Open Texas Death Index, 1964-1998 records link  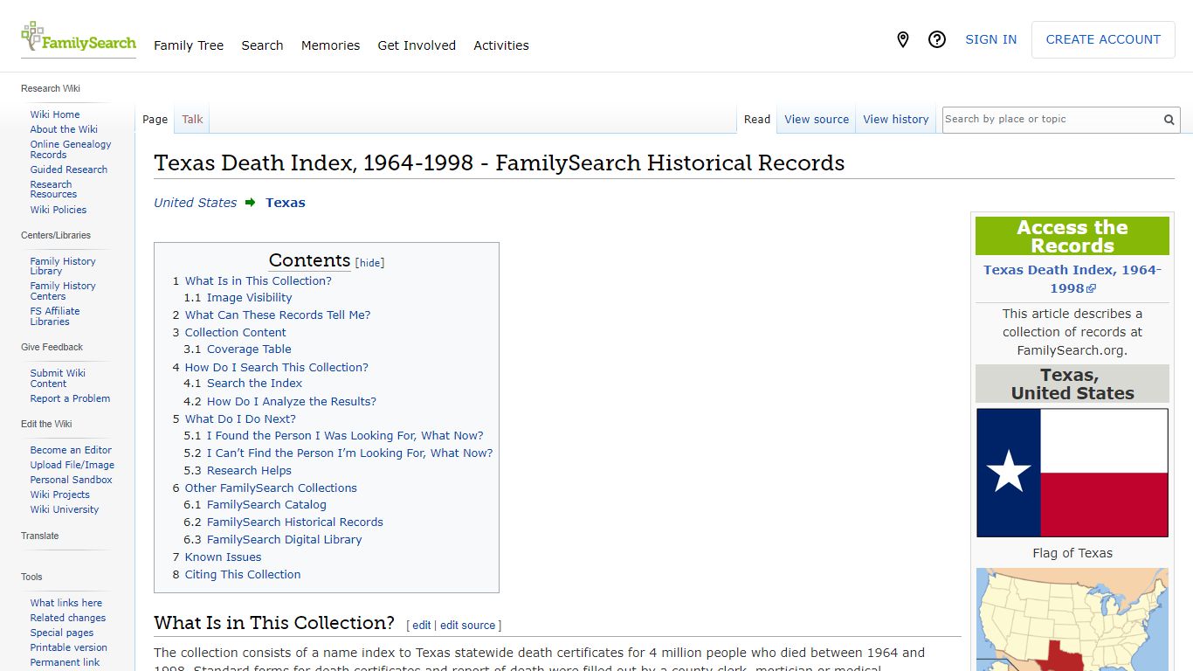tap(1072, 279)
